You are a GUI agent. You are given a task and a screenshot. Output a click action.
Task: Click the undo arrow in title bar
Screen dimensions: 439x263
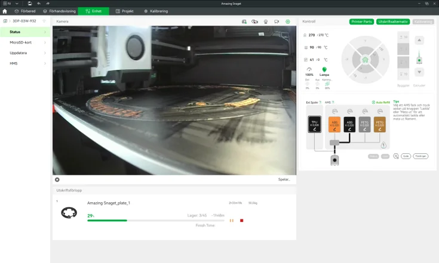pyautogui.click(x=39, y=4)
